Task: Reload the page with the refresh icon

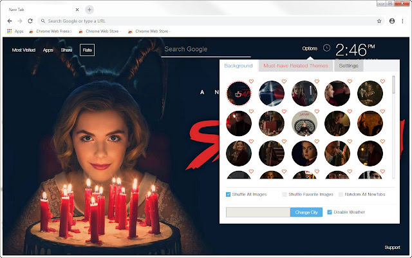Action: coord(30,21)
